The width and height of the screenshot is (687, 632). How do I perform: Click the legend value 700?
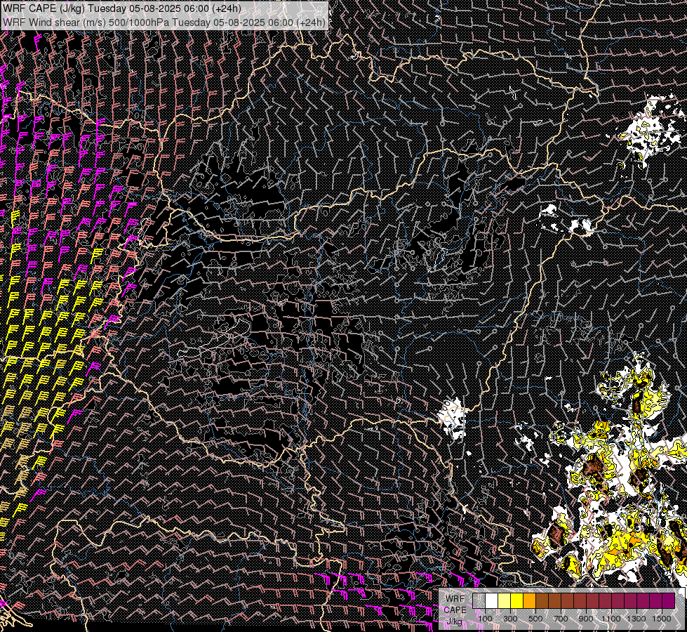pos(561,619)
